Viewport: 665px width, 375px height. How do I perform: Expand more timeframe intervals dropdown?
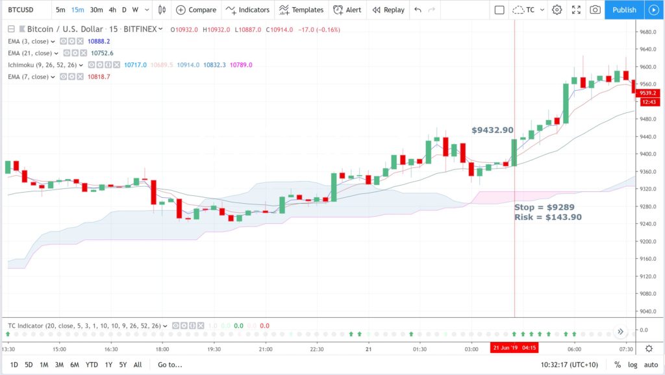tap(147, 10)
